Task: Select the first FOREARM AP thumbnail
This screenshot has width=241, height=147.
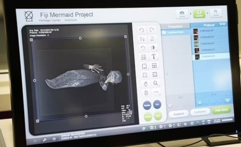Action: (196, 31)
